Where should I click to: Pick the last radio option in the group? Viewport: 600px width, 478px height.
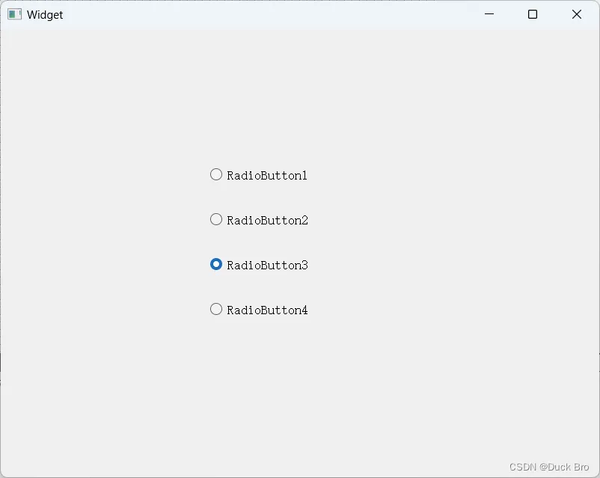point(216,309)
